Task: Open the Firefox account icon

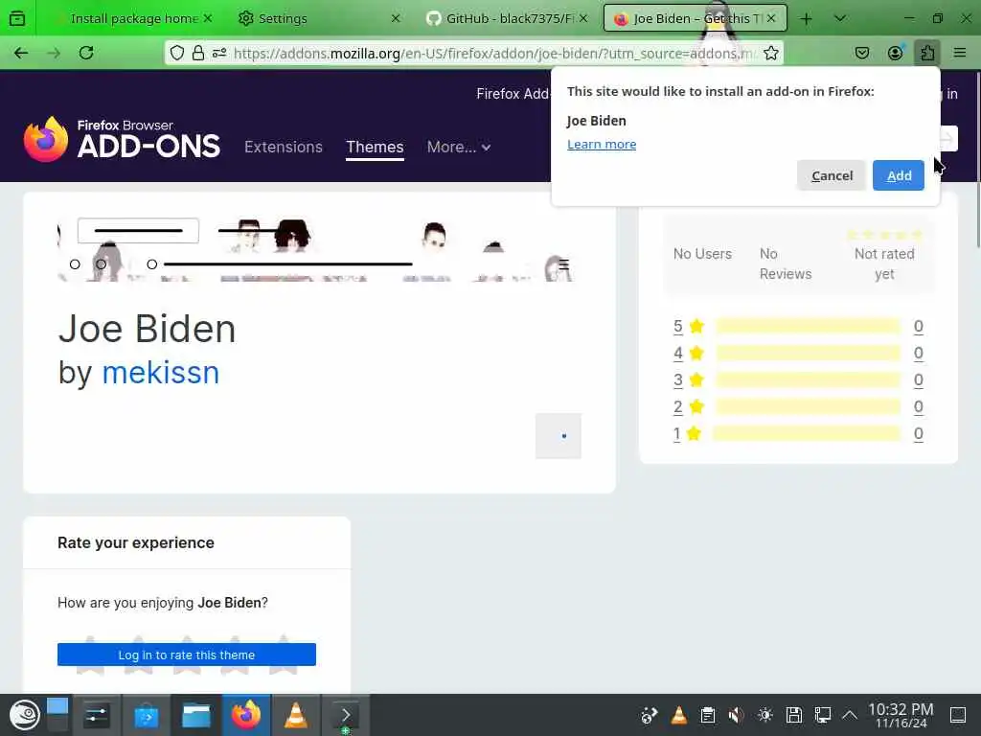Action: coord(896,54)
